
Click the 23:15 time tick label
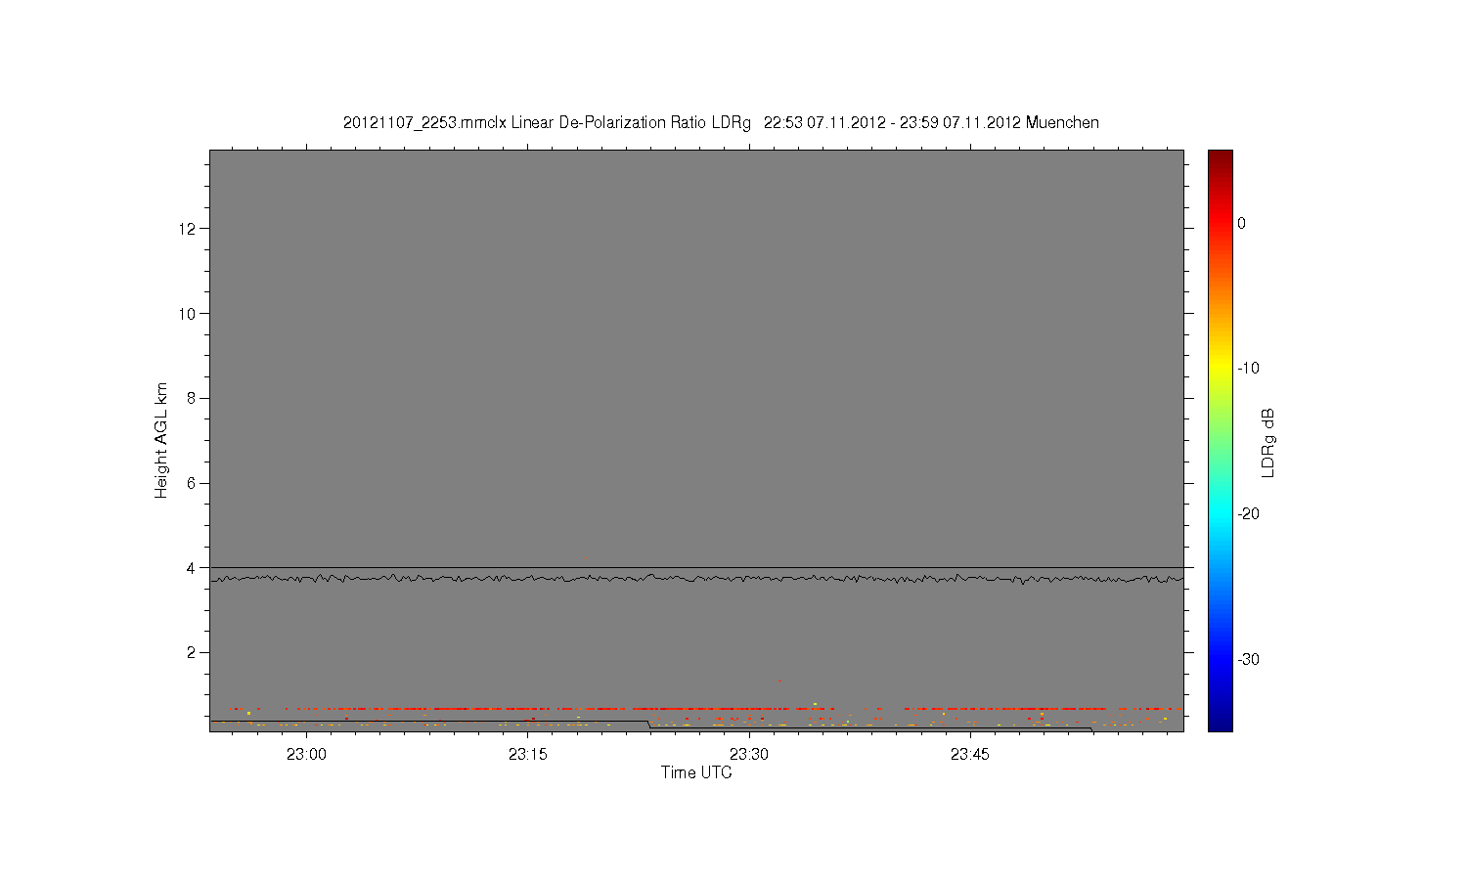tap(528, 754)
